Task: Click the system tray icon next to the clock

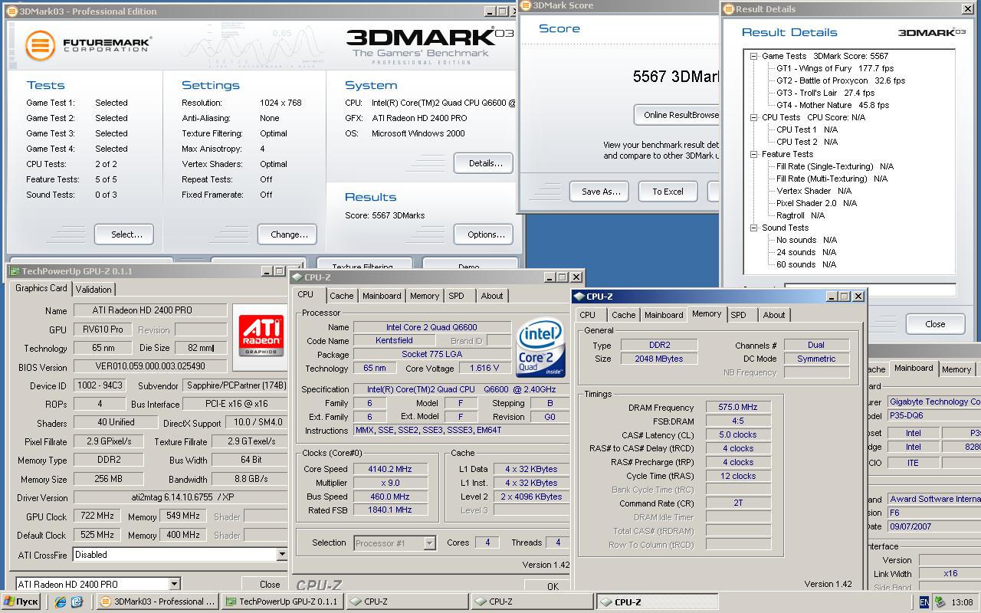Action: (940, 602)
